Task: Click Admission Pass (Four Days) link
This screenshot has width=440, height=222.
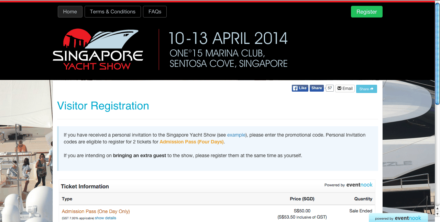Action: pyautogui.click(x=192, y=142)
